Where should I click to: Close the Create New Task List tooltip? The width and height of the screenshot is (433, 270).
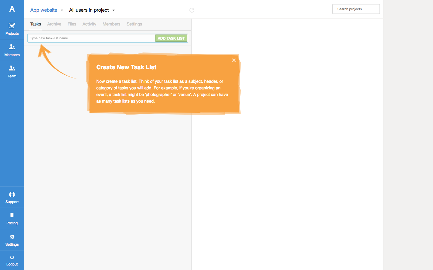tap(234, 60)
